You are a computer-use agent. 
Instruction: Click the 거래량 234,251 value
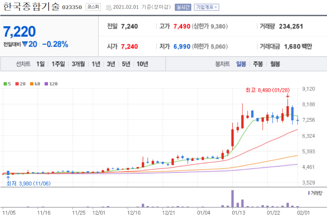291,27
